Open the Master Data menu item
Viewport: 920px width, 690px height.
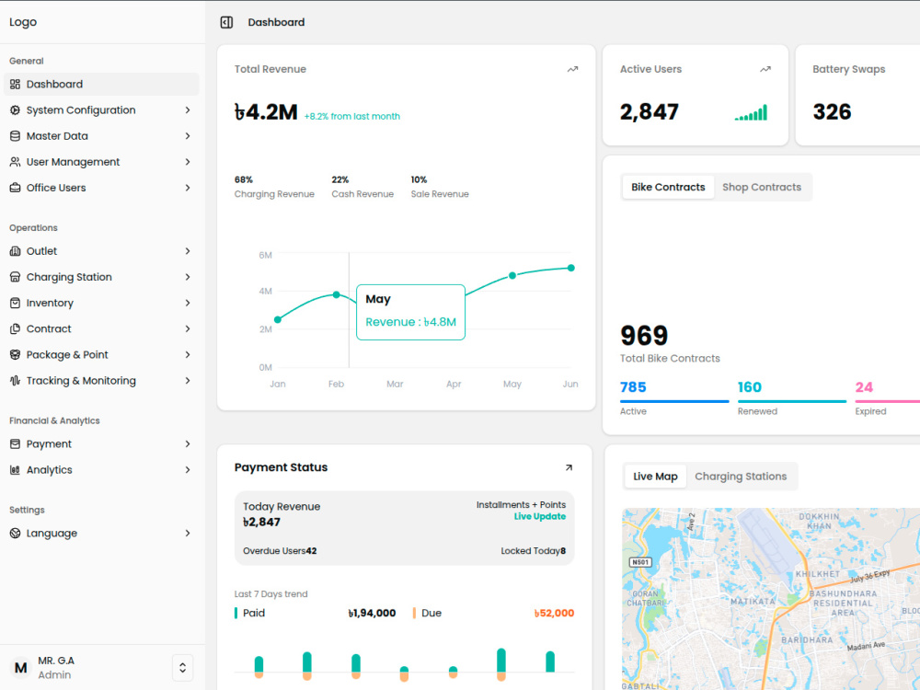click(x=101, y=135)
